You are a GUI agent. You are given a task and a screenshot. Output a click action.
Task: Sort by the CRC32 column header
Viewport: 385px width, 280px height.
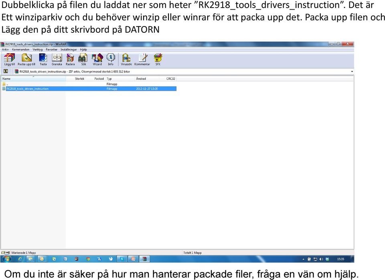click(168, 79)
